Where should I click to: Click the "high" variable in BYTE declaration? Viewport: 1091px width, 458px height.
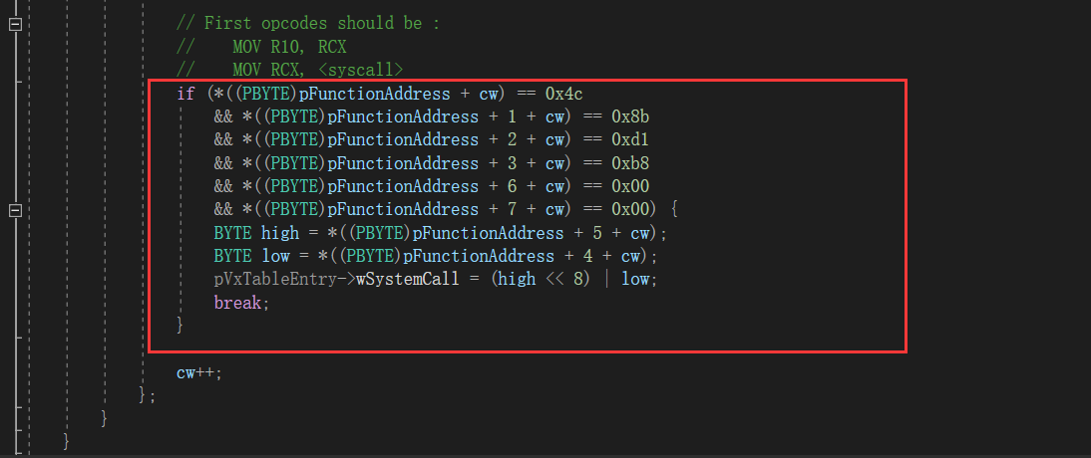[x=279, y=233]
